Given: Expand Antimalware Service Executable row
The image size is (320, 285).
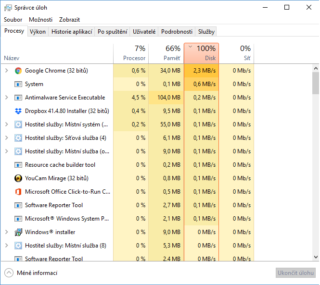Looking at the screenshot, I should 7,98.
